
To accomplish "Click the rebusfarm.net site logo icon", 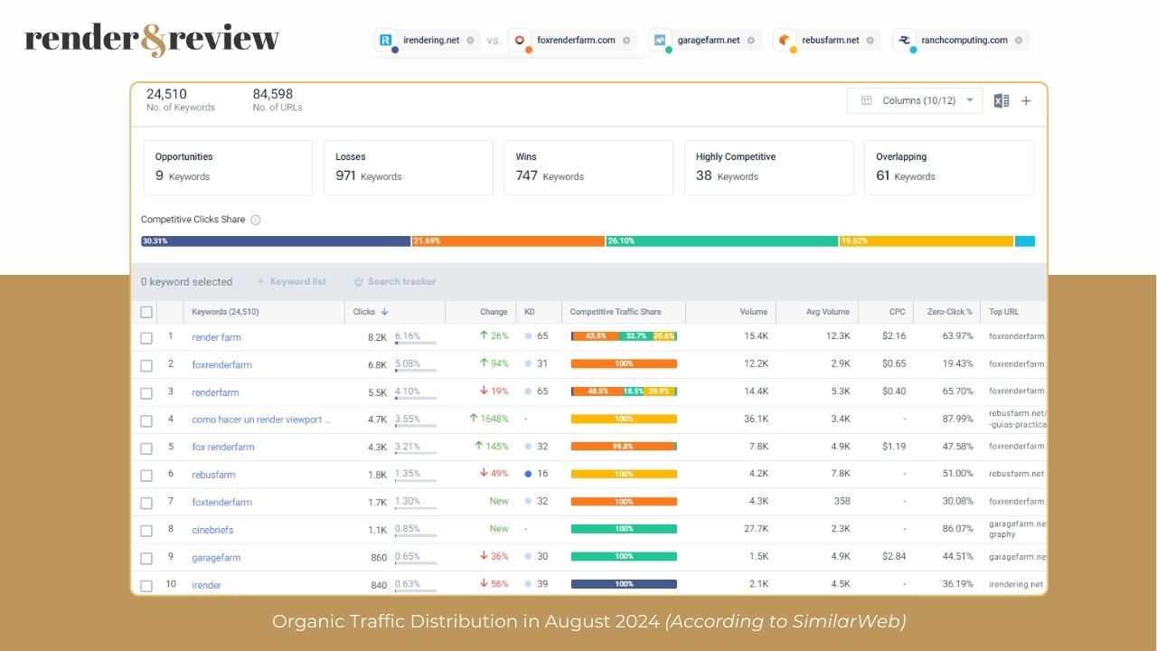I will (x=785, y=40).
